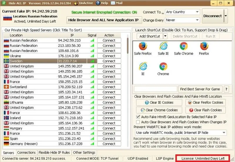The width and height of the screenshot is (235, 162).
Task: Clear IE Cookies
Action: 159,102
